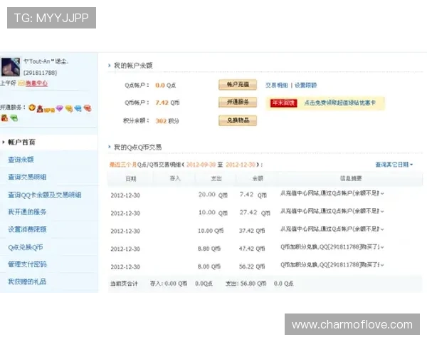The width and height of the screenshot is (427, 342).
Task: Click the 8.00 Q币 expense cell
Action: click(209, 266)
